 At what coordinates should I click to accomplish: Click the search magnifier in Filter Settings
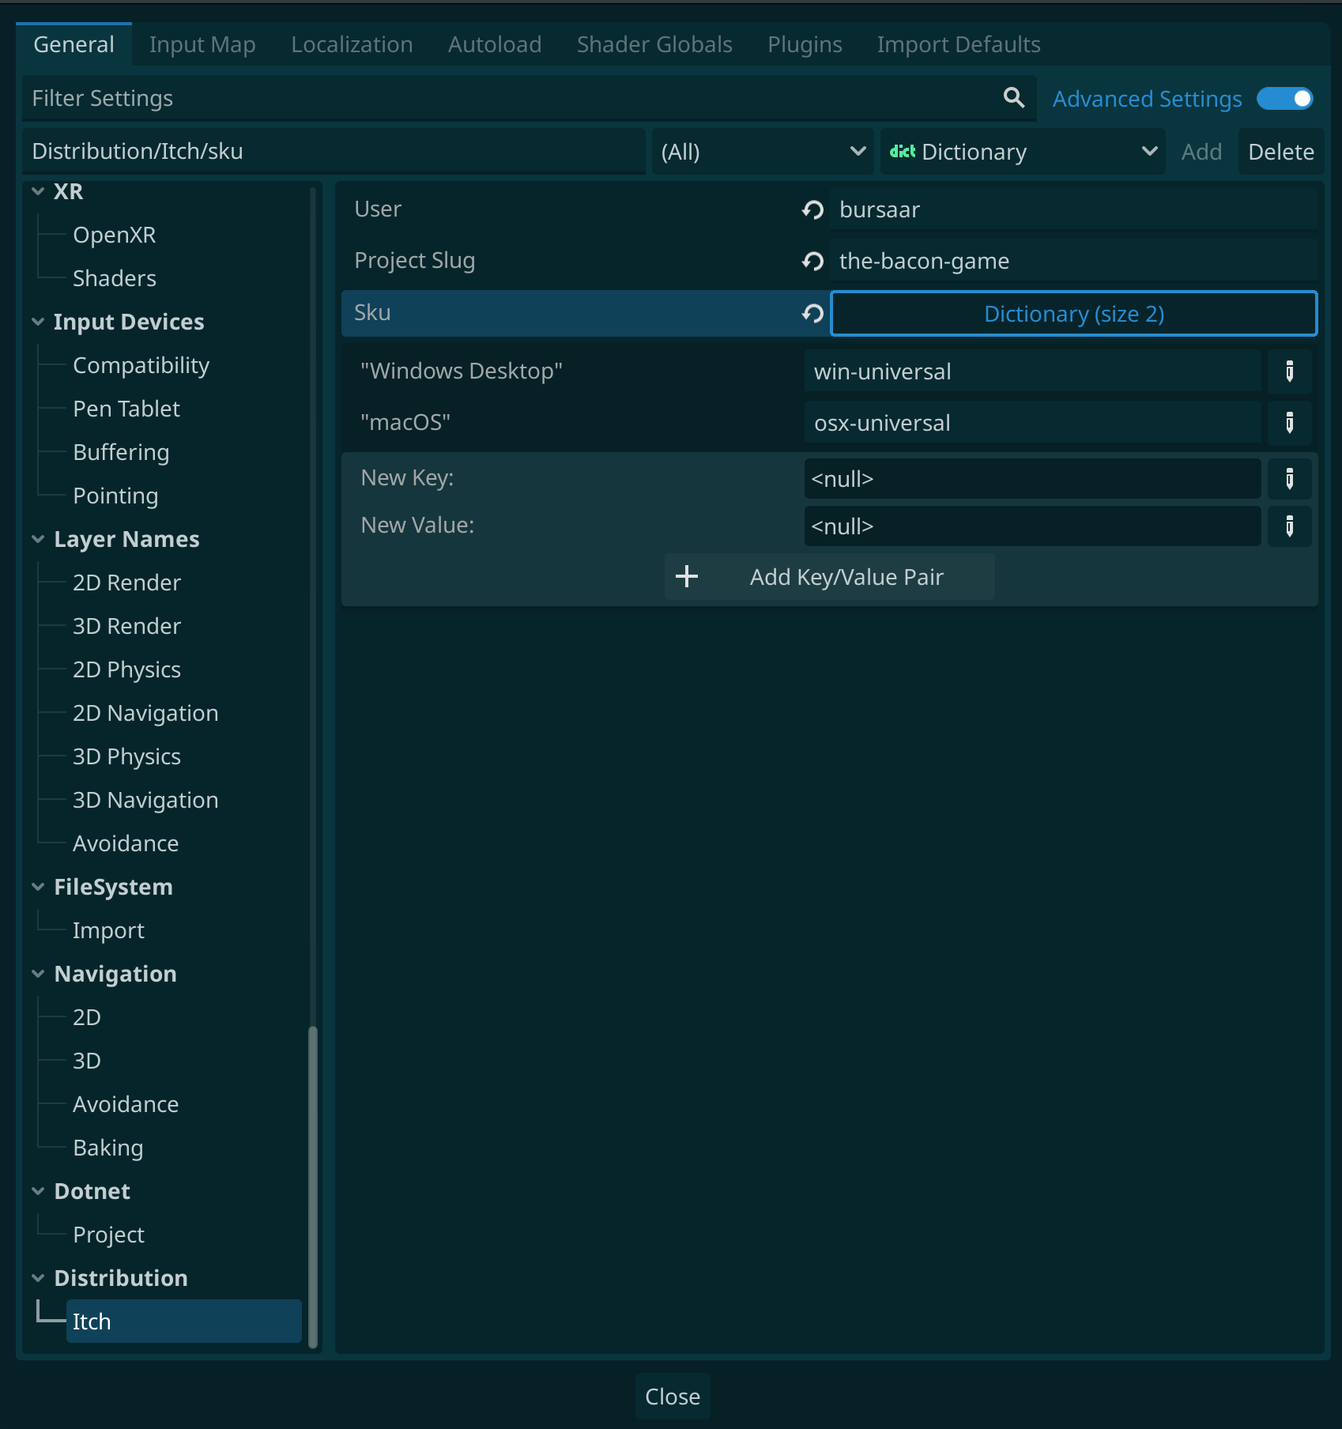(1013, 98)
